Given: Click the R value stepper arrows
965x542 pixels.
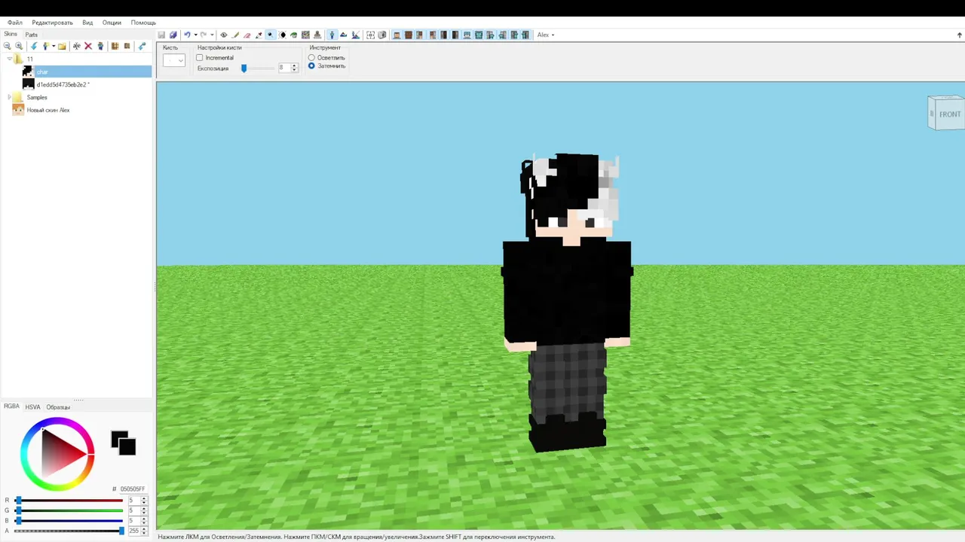Looking at the screenshot, I should pos(144,501).
